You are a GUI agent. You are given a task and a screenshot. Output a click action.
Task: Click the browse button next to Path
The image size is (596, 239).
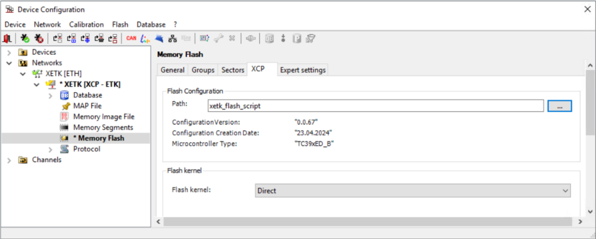560,107
